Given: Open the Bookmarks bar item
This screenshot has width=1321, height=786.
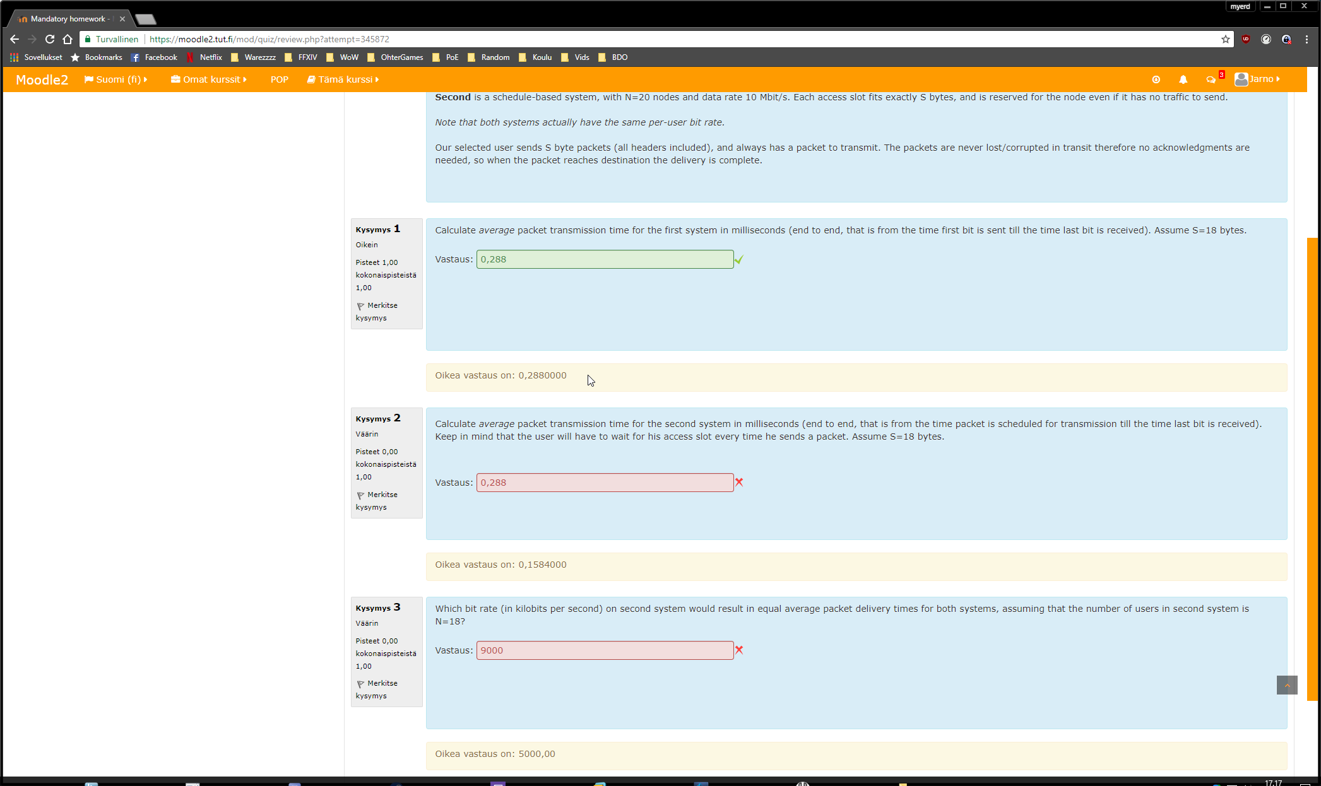Looking at the screenshot, I should (97, 57).
